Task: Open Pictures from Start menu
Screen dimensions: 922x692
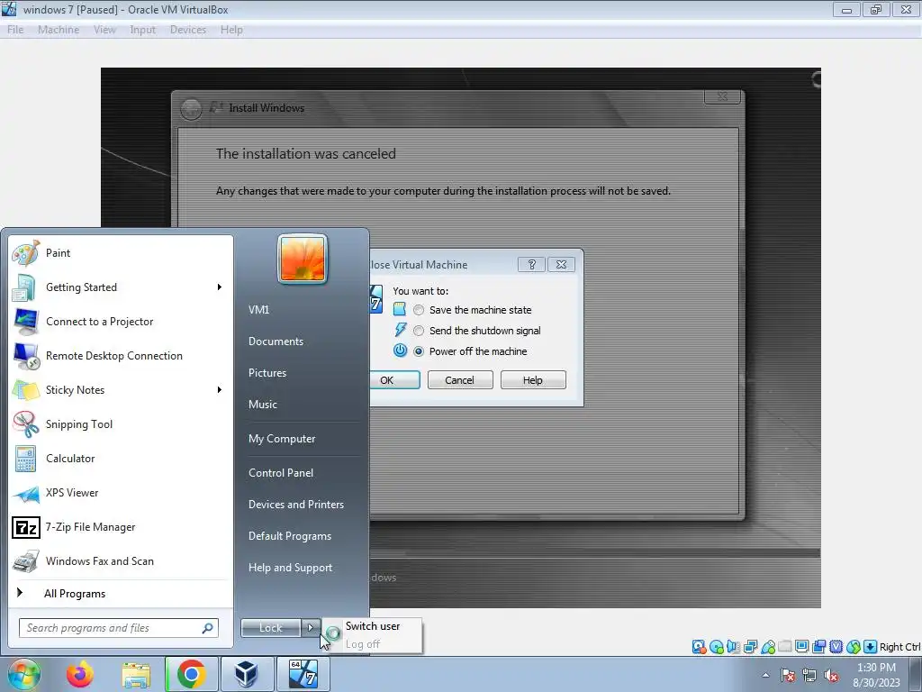Action: [267, 373]
